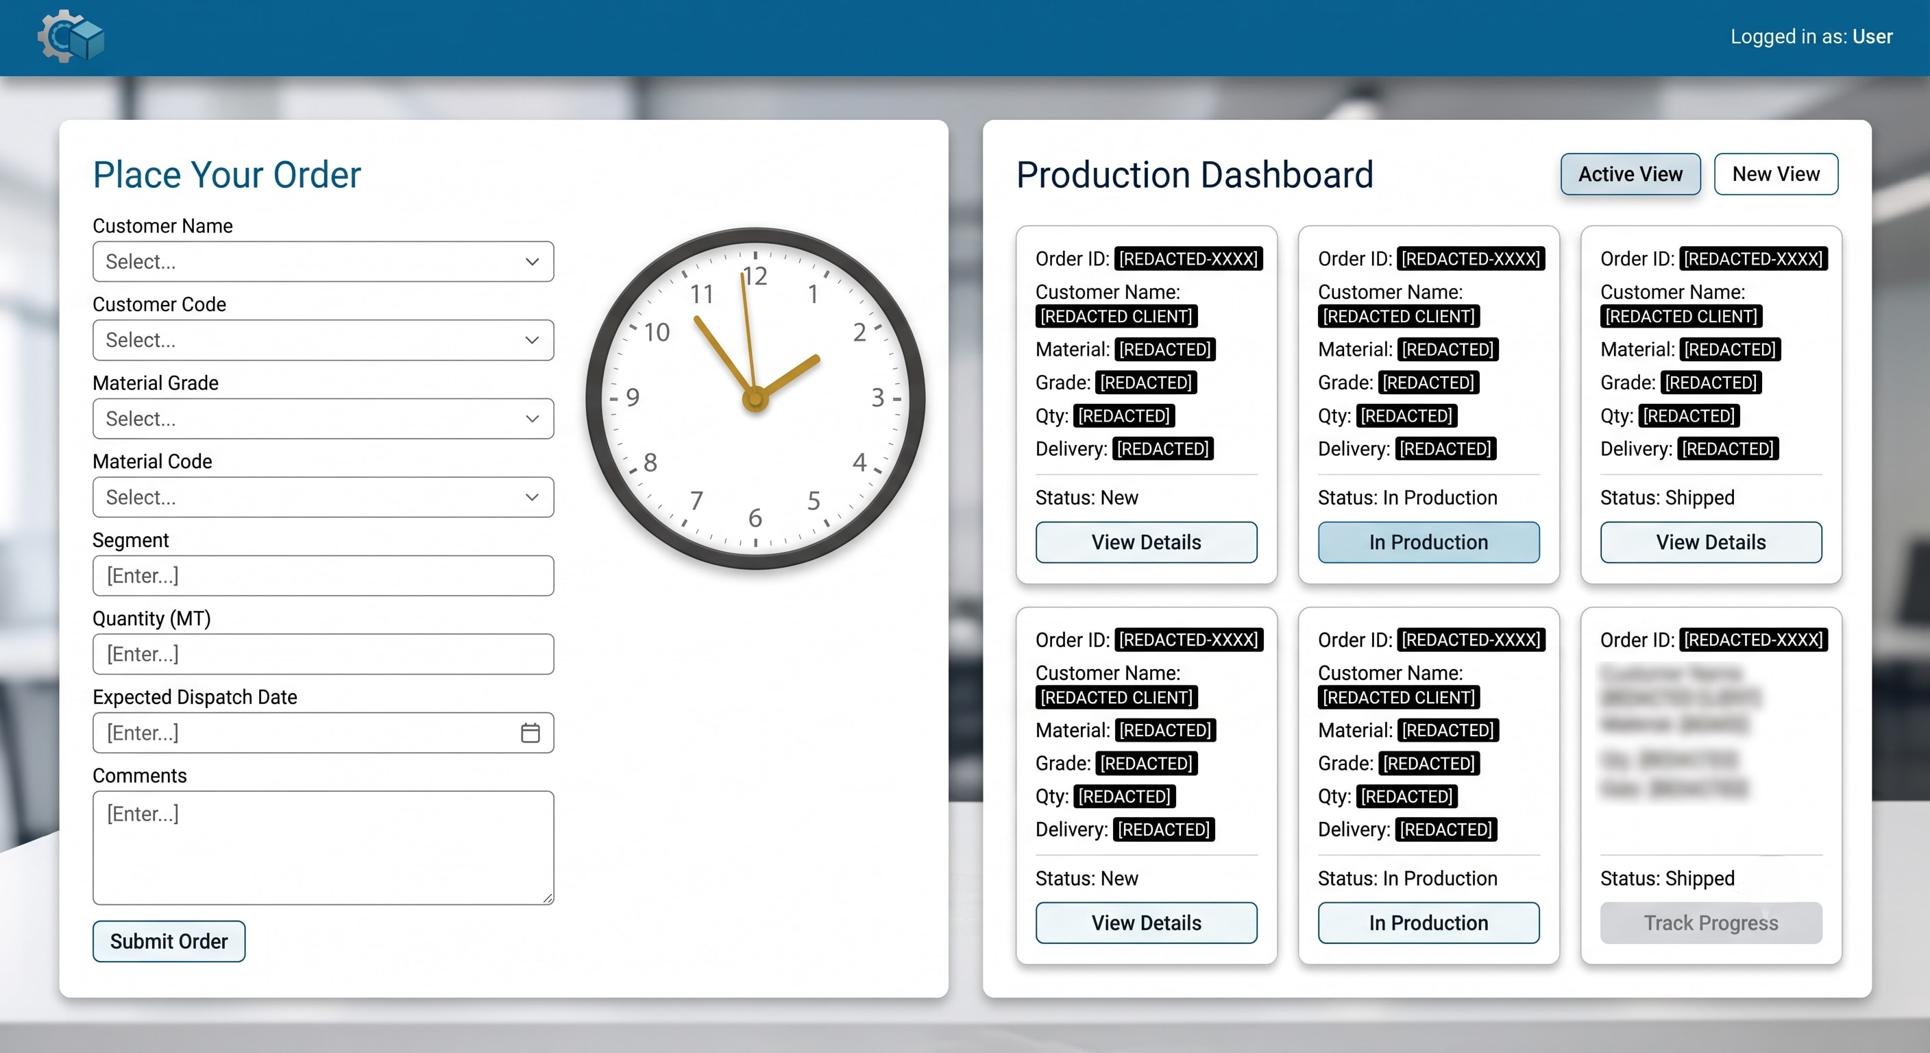The width and height of the screenshot is (1930, 1053).
Task: Click the Order ID value on top left card
Action: tap(1189, 258)
